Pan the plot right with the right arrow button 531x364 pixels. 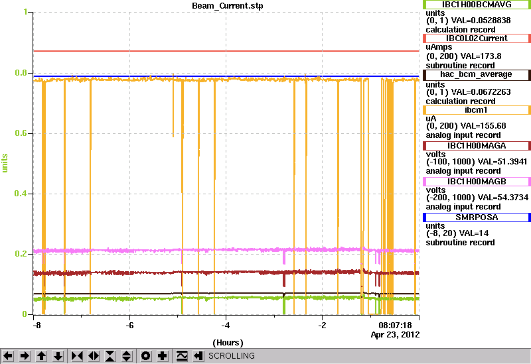[25, 356]
